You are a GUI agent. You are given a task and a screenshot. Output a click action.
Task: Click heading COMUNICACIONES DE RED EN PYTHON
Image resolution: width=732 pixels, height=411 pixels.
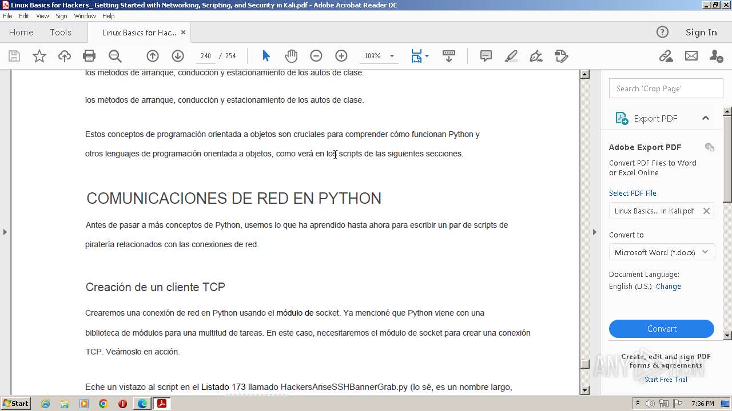pos(234,198)
